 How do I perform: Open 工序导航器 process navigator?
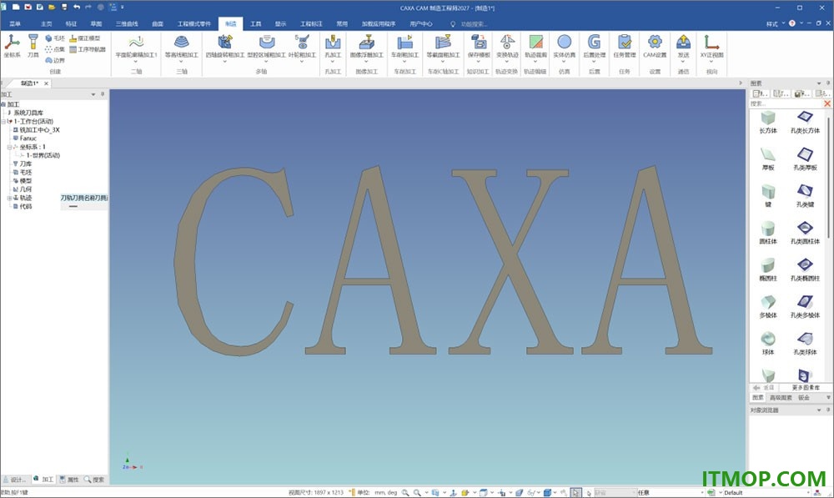tap(88, 49)
